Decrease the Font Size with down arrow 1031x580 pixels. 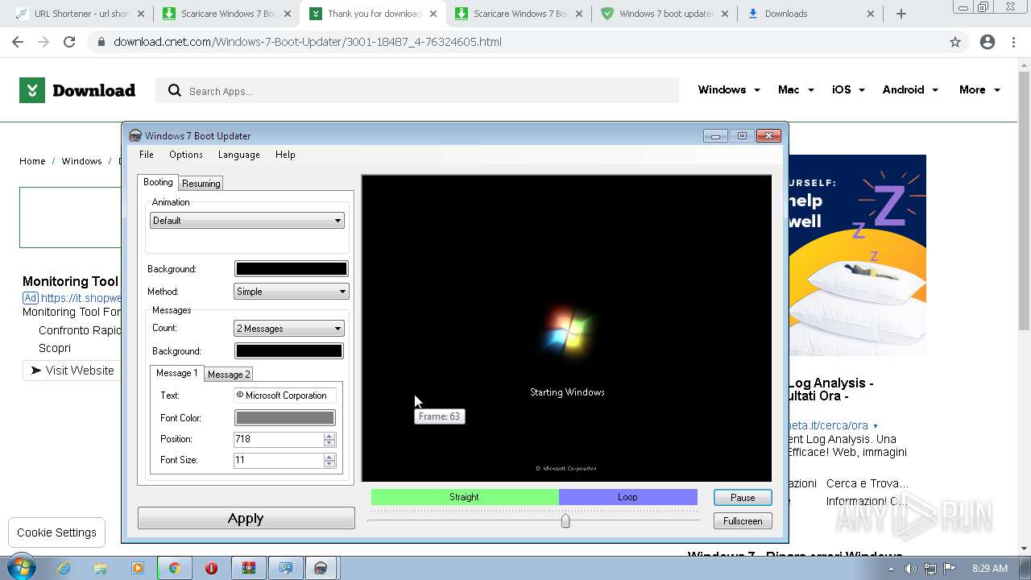(x=329, y=464)
